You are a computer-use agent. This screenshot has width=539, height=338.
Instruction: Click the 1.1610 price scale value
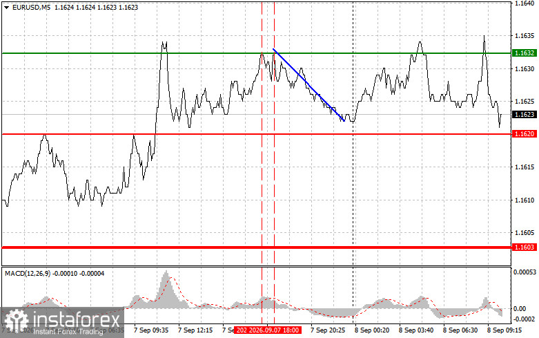coord(525,200)
